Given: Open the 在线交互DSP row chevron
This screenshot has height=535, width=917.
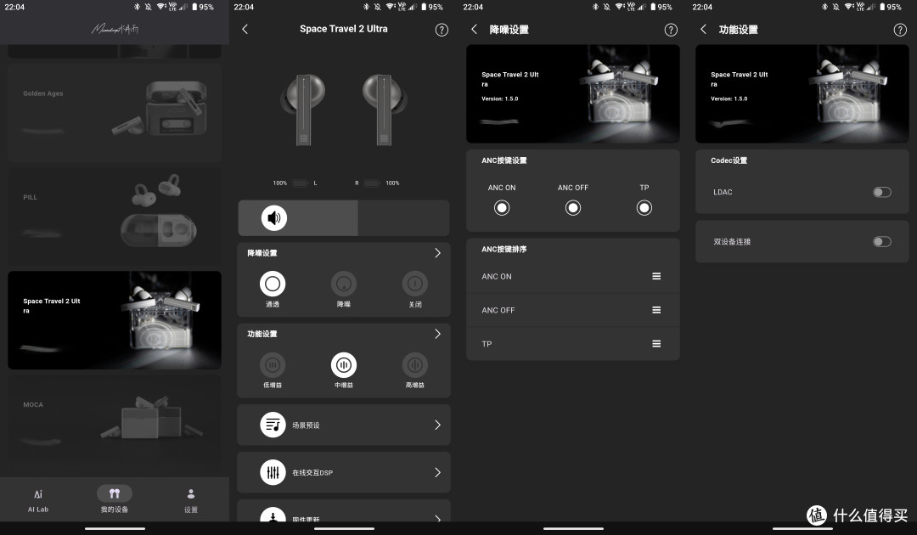Looking at the screenshot, I should (437, 472).
